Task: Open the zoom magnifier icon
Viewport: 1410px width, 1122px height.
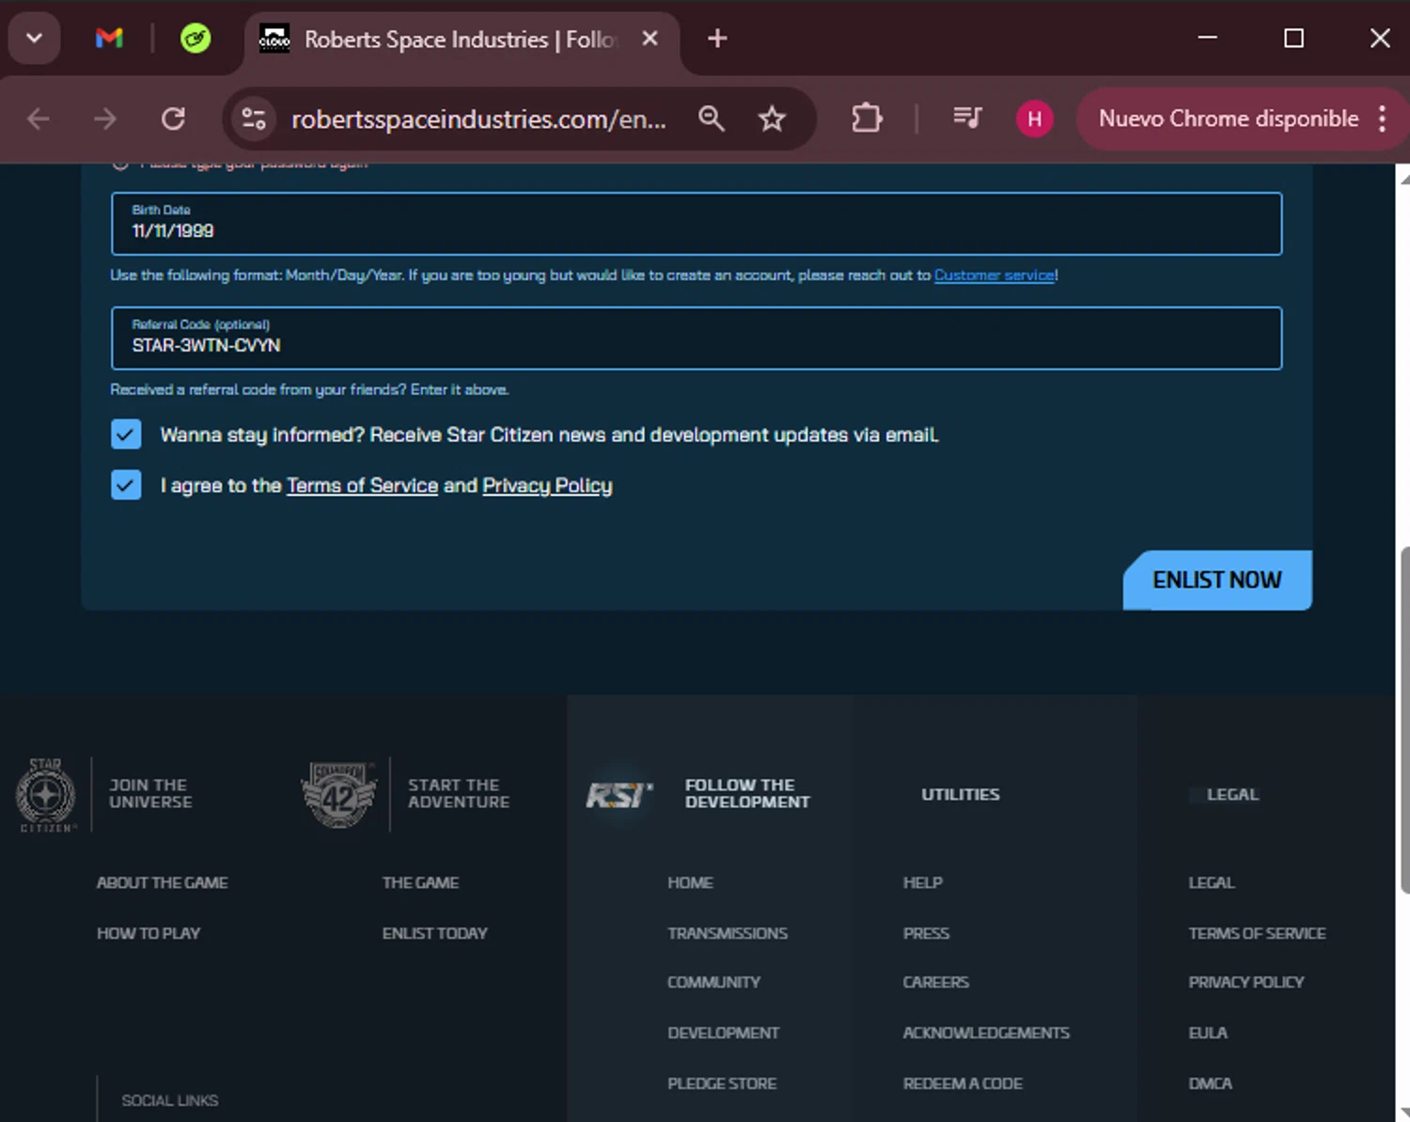Action: (712, 119)
